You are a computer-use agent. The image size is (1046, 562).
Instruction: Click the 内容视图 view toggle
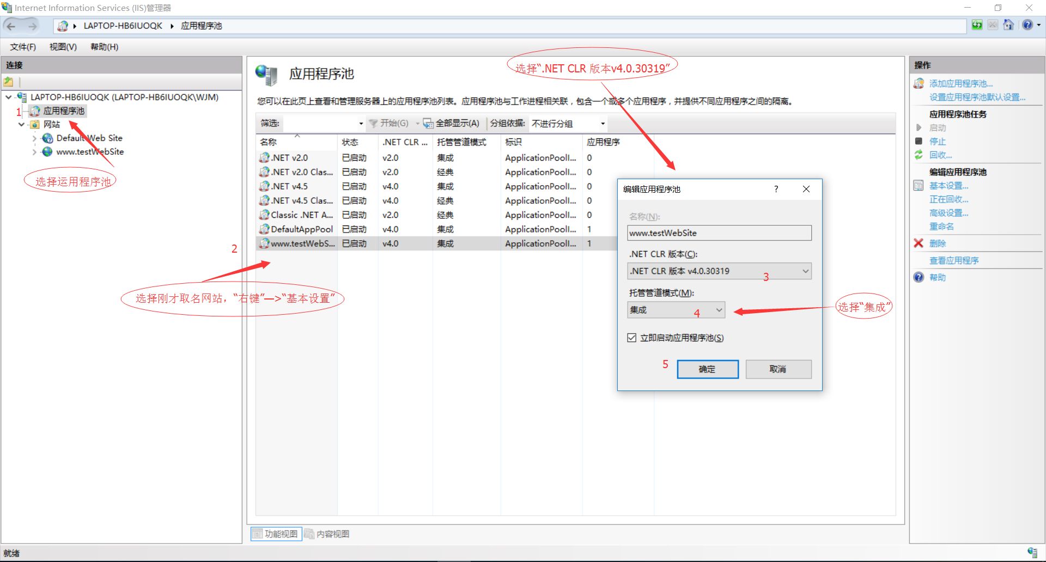point(327,534)
